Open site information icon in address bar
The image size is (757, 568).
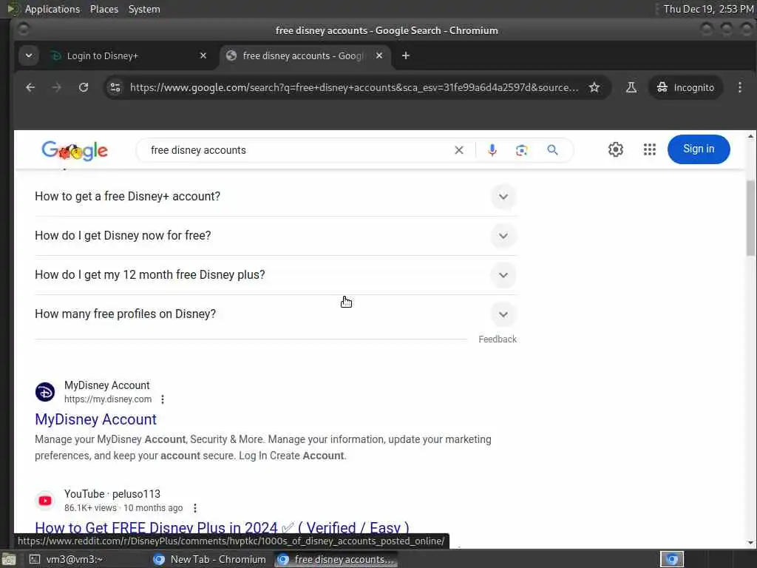[115, 87]
